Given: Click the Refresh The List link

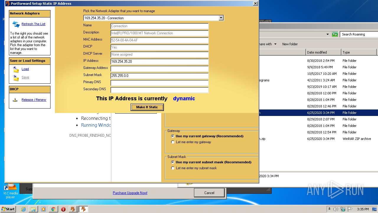Looking at the screenshot, I should click(33, 24).
